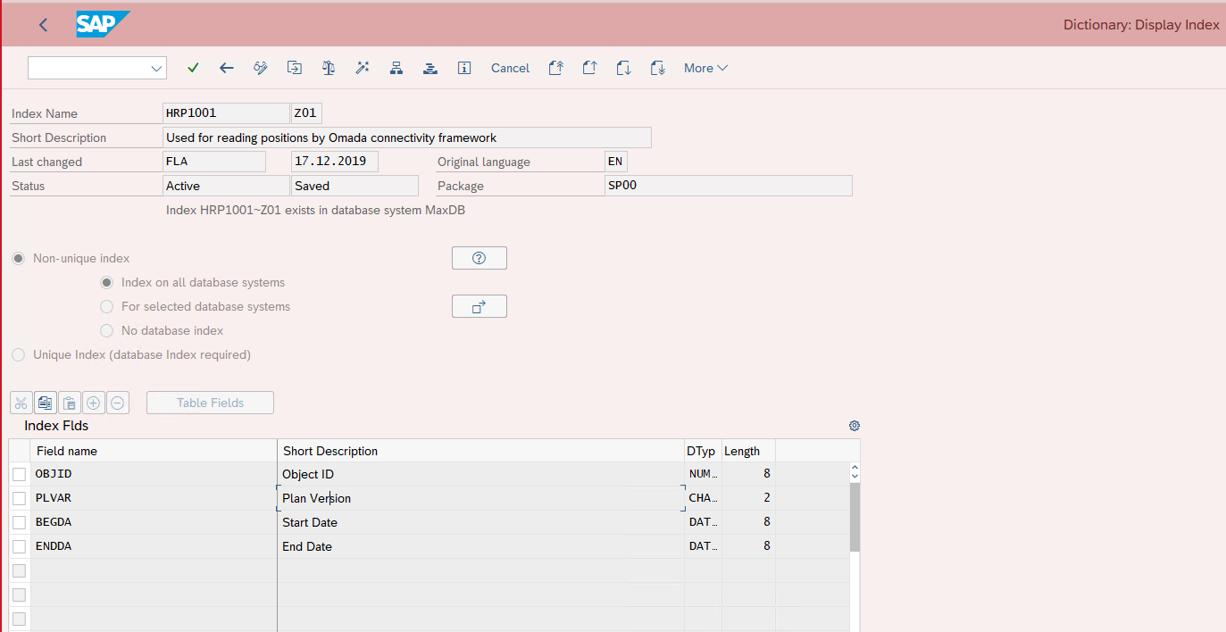
Task: Go back using the left arrow toolbar icon
Action: (227, 68)
